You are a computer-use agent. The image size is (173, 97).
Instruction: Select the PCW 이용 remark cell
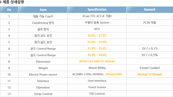pyautogui.click(x=150, y=23)
